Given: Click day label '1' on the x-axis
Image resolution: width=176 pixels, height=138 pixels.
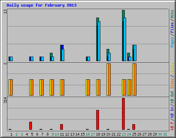Looking at the screenshot, I should (11, 134).
